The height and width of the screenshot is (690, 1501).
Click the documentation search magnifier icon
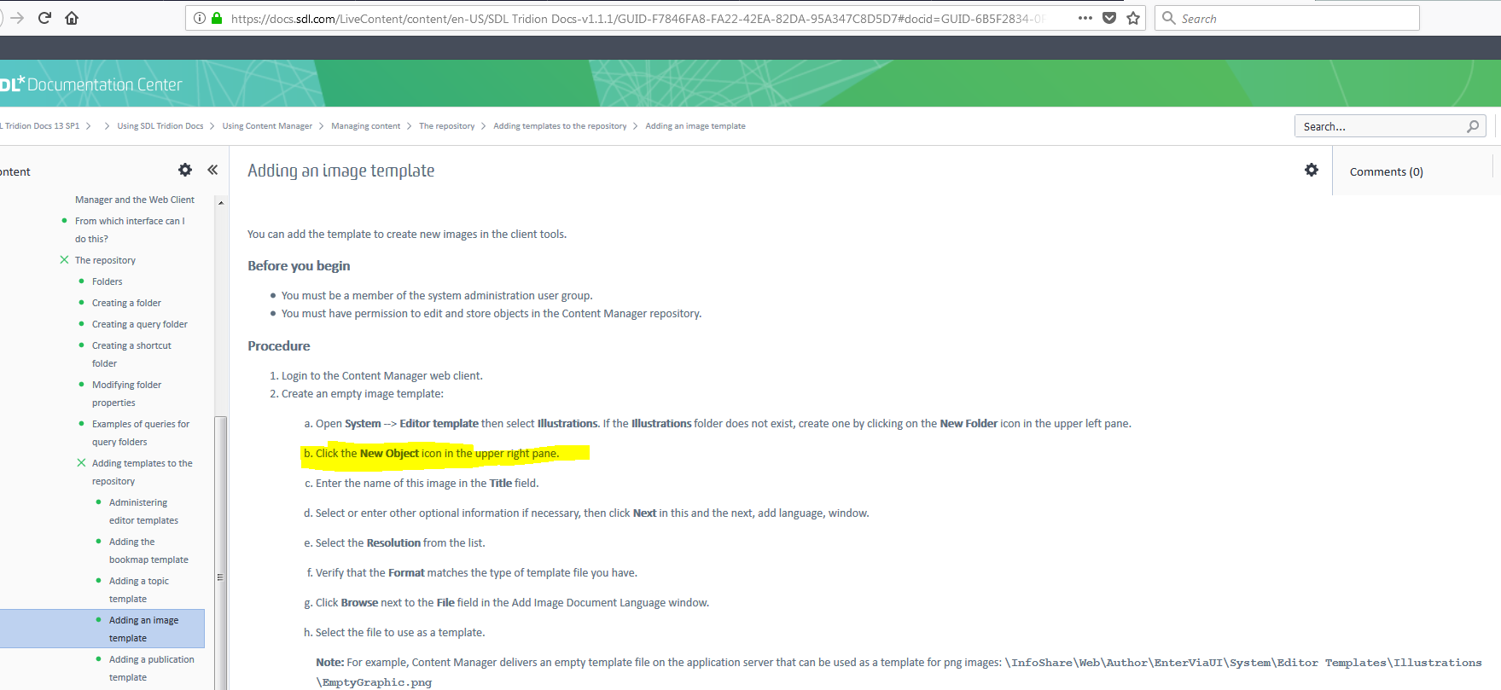click(x=1473, y=126)
